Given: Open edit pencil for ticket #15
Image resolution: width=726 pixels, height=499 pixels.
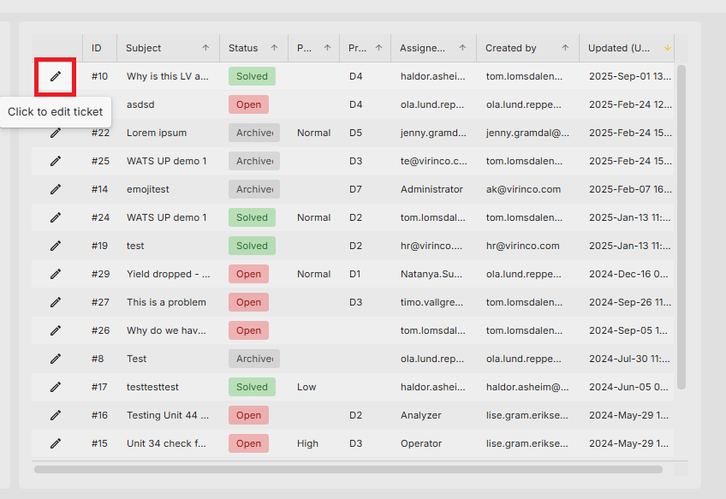Looking at the screenshot, I should (x=56, y=443).
